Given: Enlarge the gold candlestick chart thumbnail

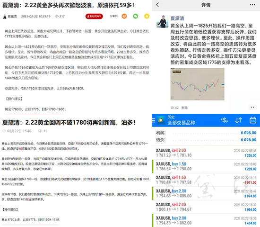Looking at the screenshot, I should 197,84.
